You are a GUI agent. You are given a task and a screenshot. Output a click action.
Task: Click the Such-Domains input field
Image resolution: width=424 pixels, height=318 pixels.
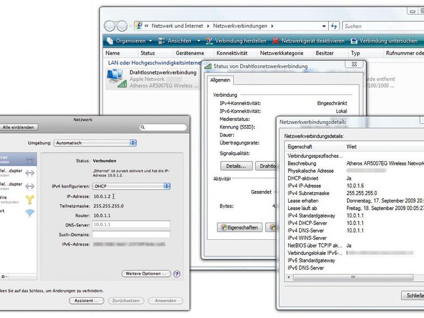tap(131, 234)
